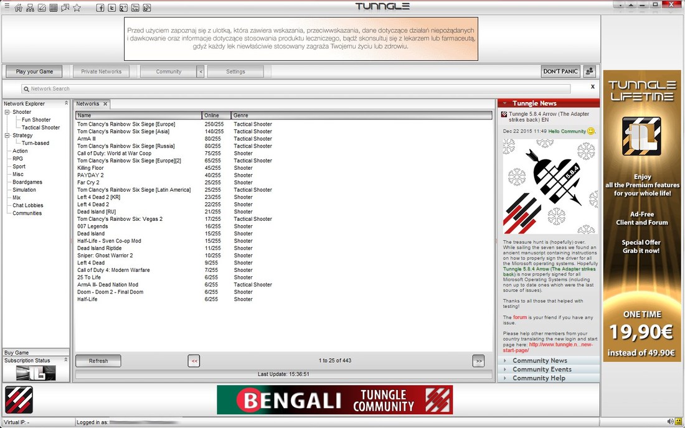Select the Chat Lobbies category

[x=28, y=205]
